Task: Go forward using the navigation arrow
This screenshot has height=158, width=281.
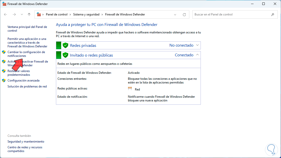Action: click(x=14, y=14)
